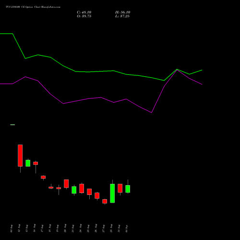Select the red candlestick above 20 Aug
The image size is (240, 240).
[x=66, y=183]
